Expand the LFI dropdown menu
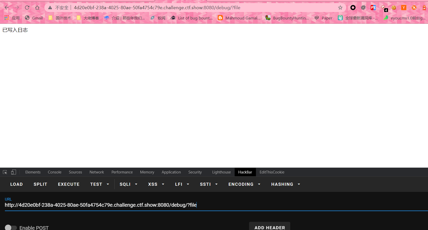The width and height of the screenshot is (428, 230). coord(182,184)
